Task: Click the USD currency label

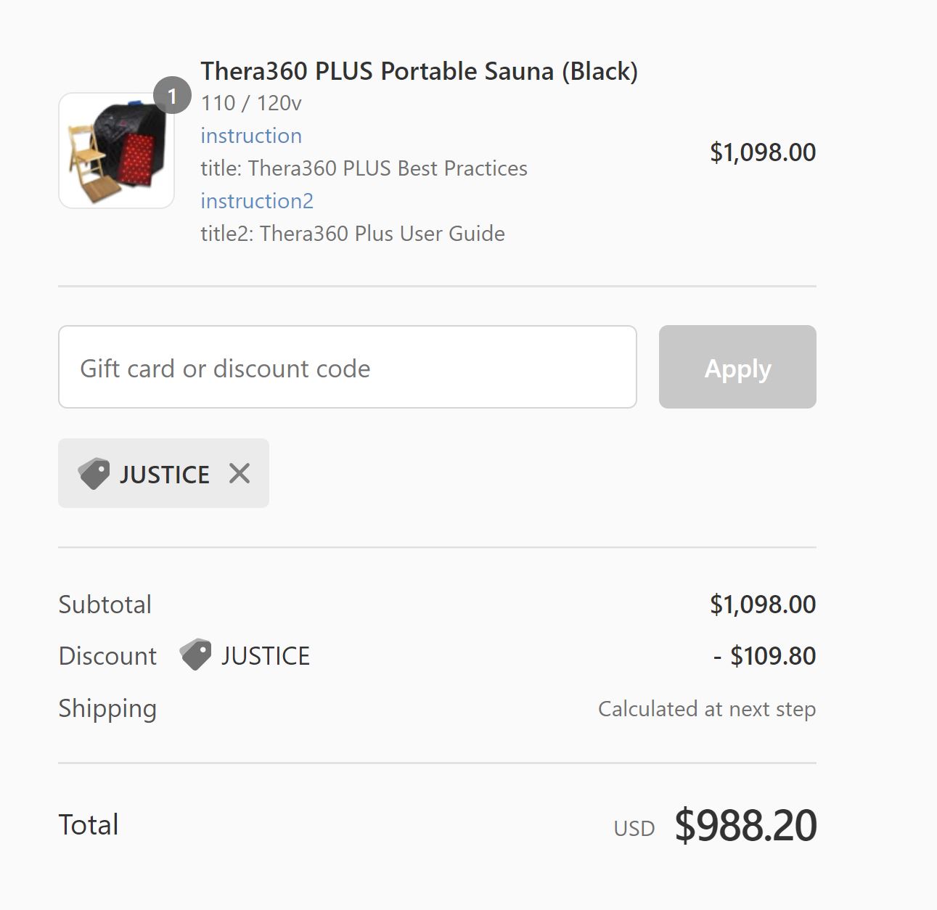Action: (x=634, y=828)
